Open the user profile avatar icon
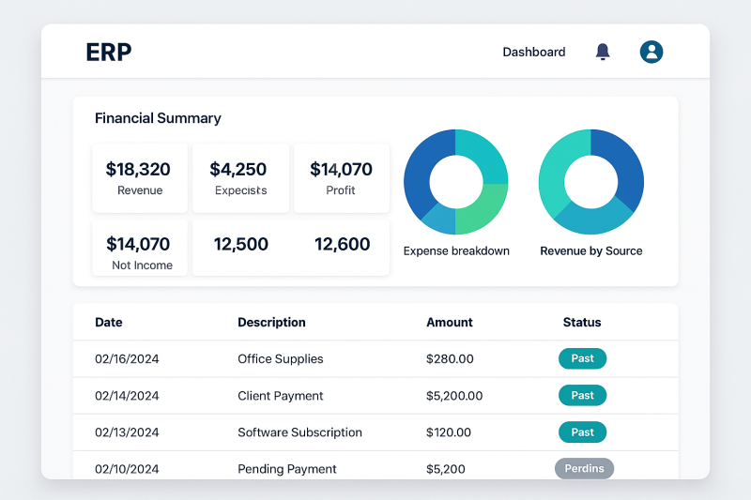The image size is (751, 500). click(651, 53)
